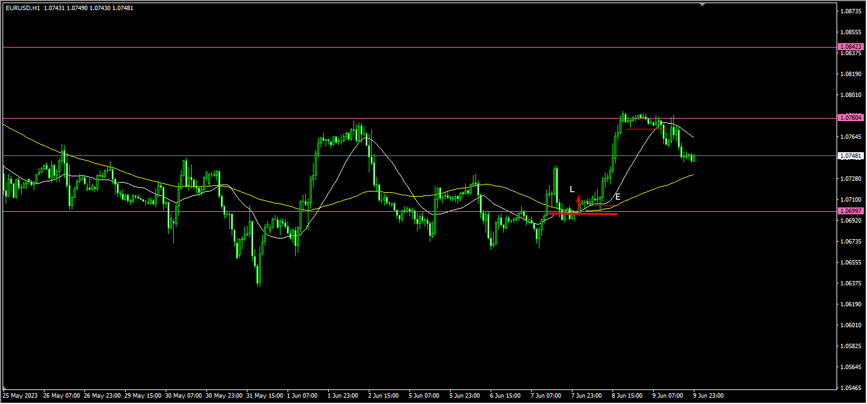Click the red up arrow beside the L label
The height and width of the screenshot is (404, 867).
click(x=578, y=200)
